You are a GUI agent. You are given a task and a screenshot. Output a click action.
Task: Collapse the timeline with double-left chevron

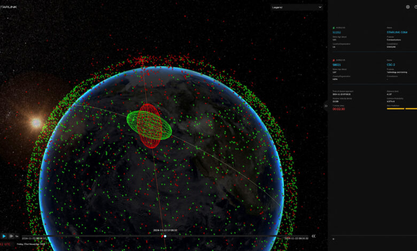(313, 236)
